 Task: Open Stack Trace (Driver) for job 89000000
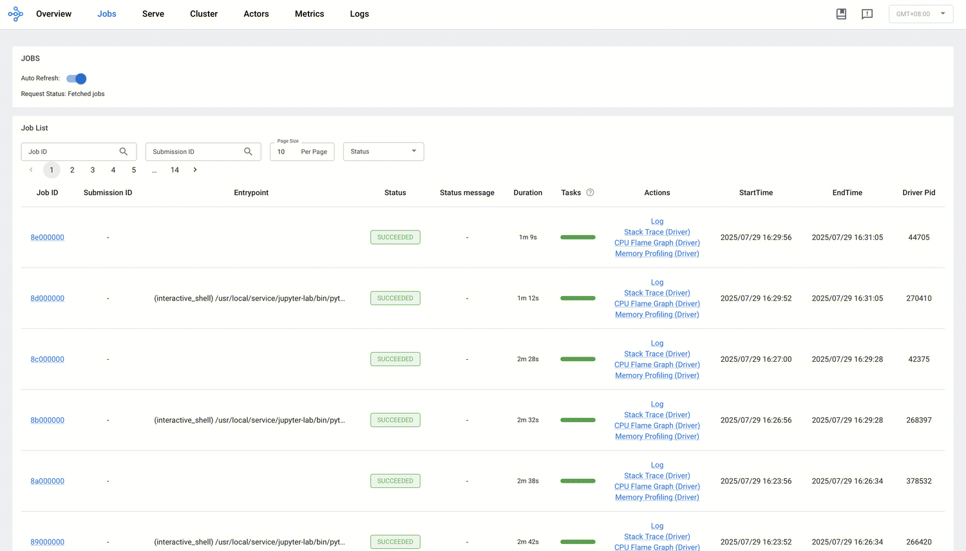[657, 537]
